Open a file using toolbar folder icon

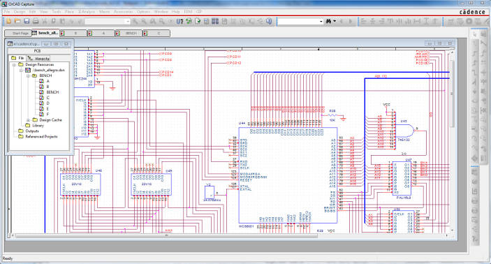tap(17, 21)
